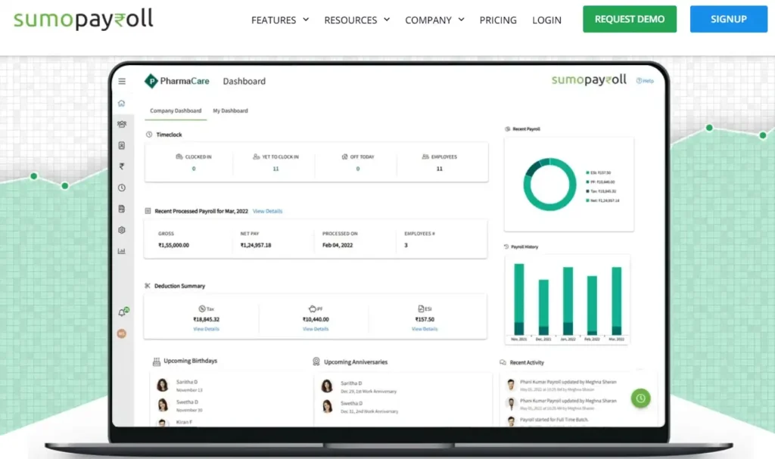Click the Recent Payroll donut chart

pyautogui.click(x=549, y=185)
